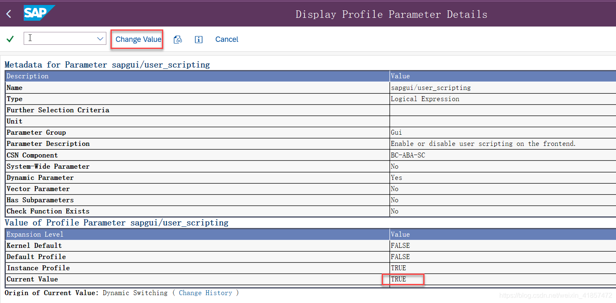This screenshot has width=616, height=303.
Task: Click the glasses display document icon
Action: [178, 39]
